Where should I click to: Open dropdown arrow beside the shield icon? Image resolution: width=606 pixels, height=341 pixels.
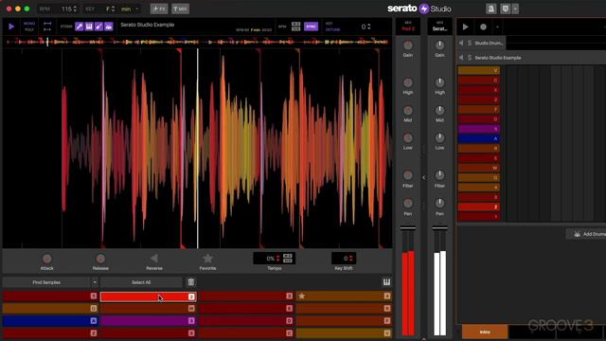click(x=515, y=9)
